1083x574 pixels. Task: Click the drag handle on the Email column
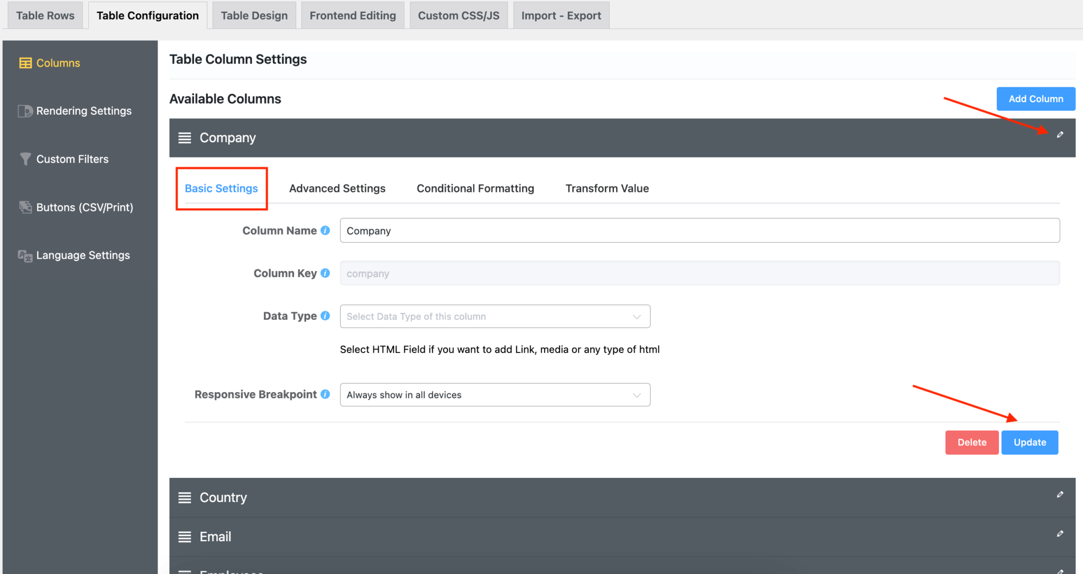coord(185,536)
